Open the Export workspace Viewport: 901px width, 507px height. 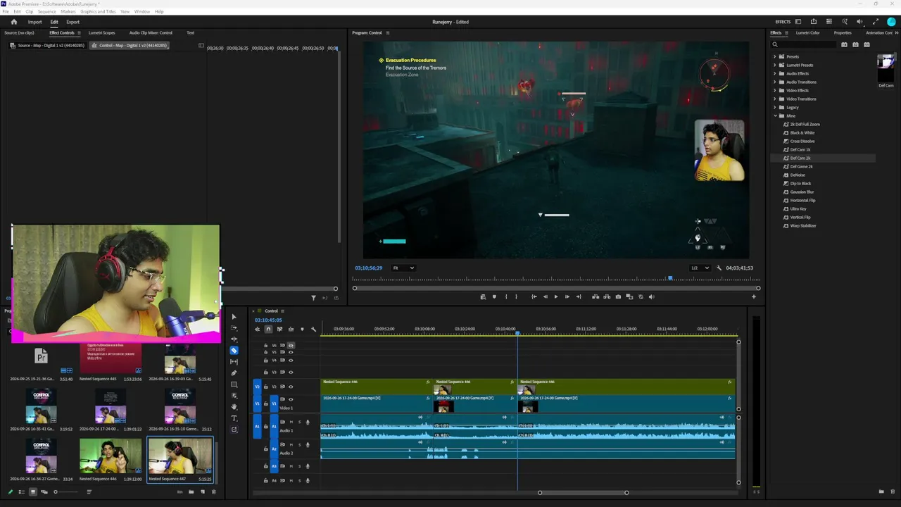[73, 22]
